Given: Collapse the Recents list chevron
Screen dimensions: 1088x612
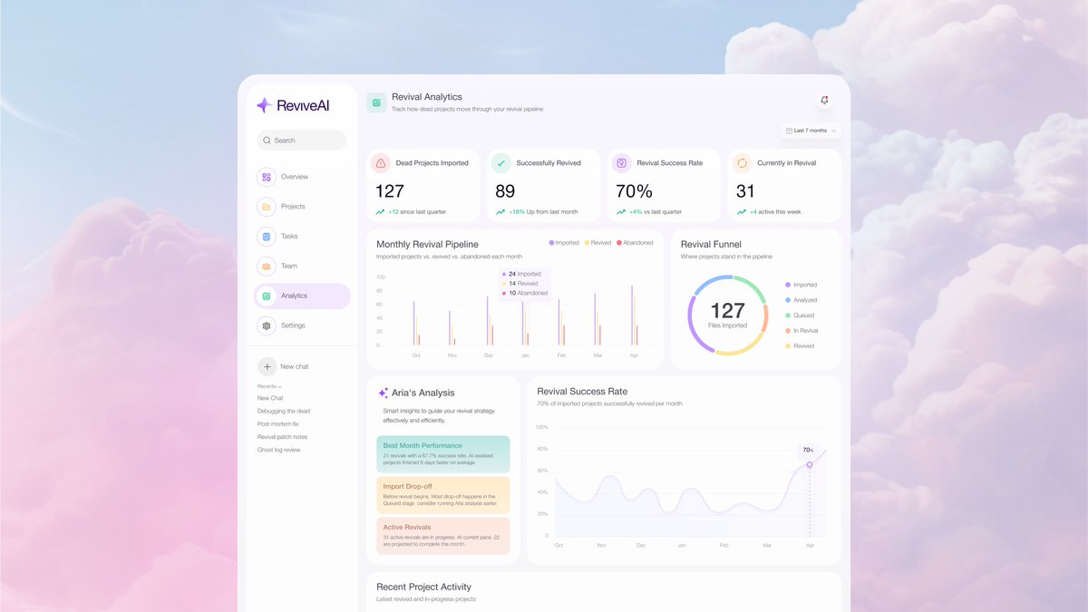Looking at the screenshot, I should [x=279, y=387].
